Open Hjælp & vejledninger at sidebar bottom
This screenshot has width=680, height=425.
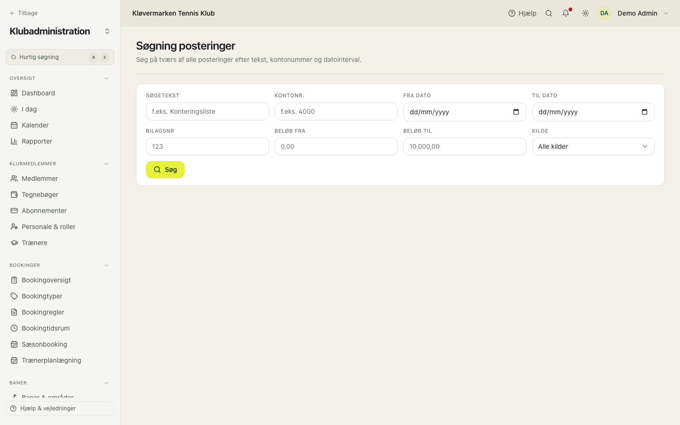[x=60, y=408]
